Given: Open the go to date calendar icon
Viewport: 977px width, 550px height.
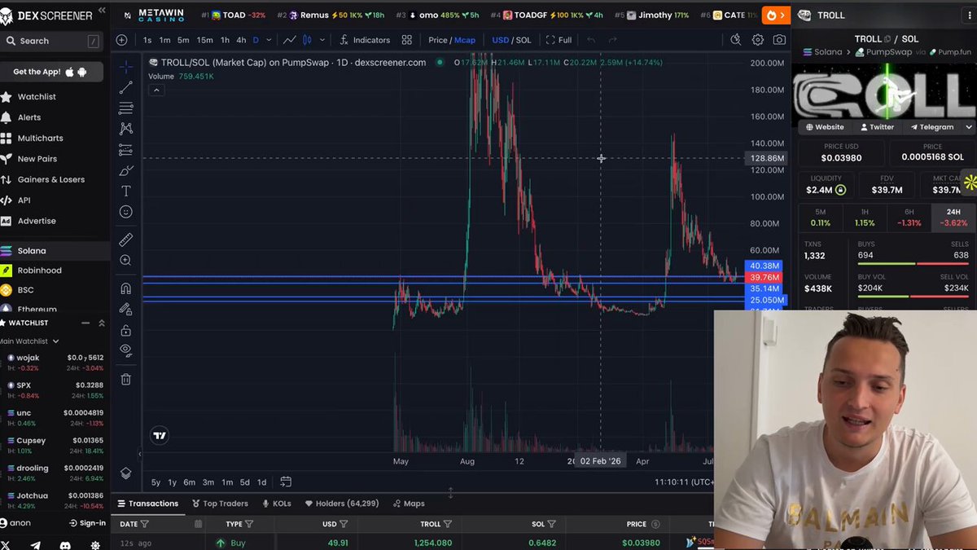Looking at the screenshot, I should tap(286, 482).
